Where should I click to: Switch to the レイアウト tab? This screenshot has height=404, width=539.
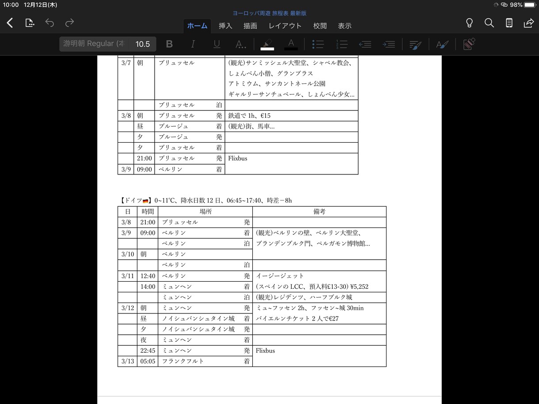click(x=285, y=26)
